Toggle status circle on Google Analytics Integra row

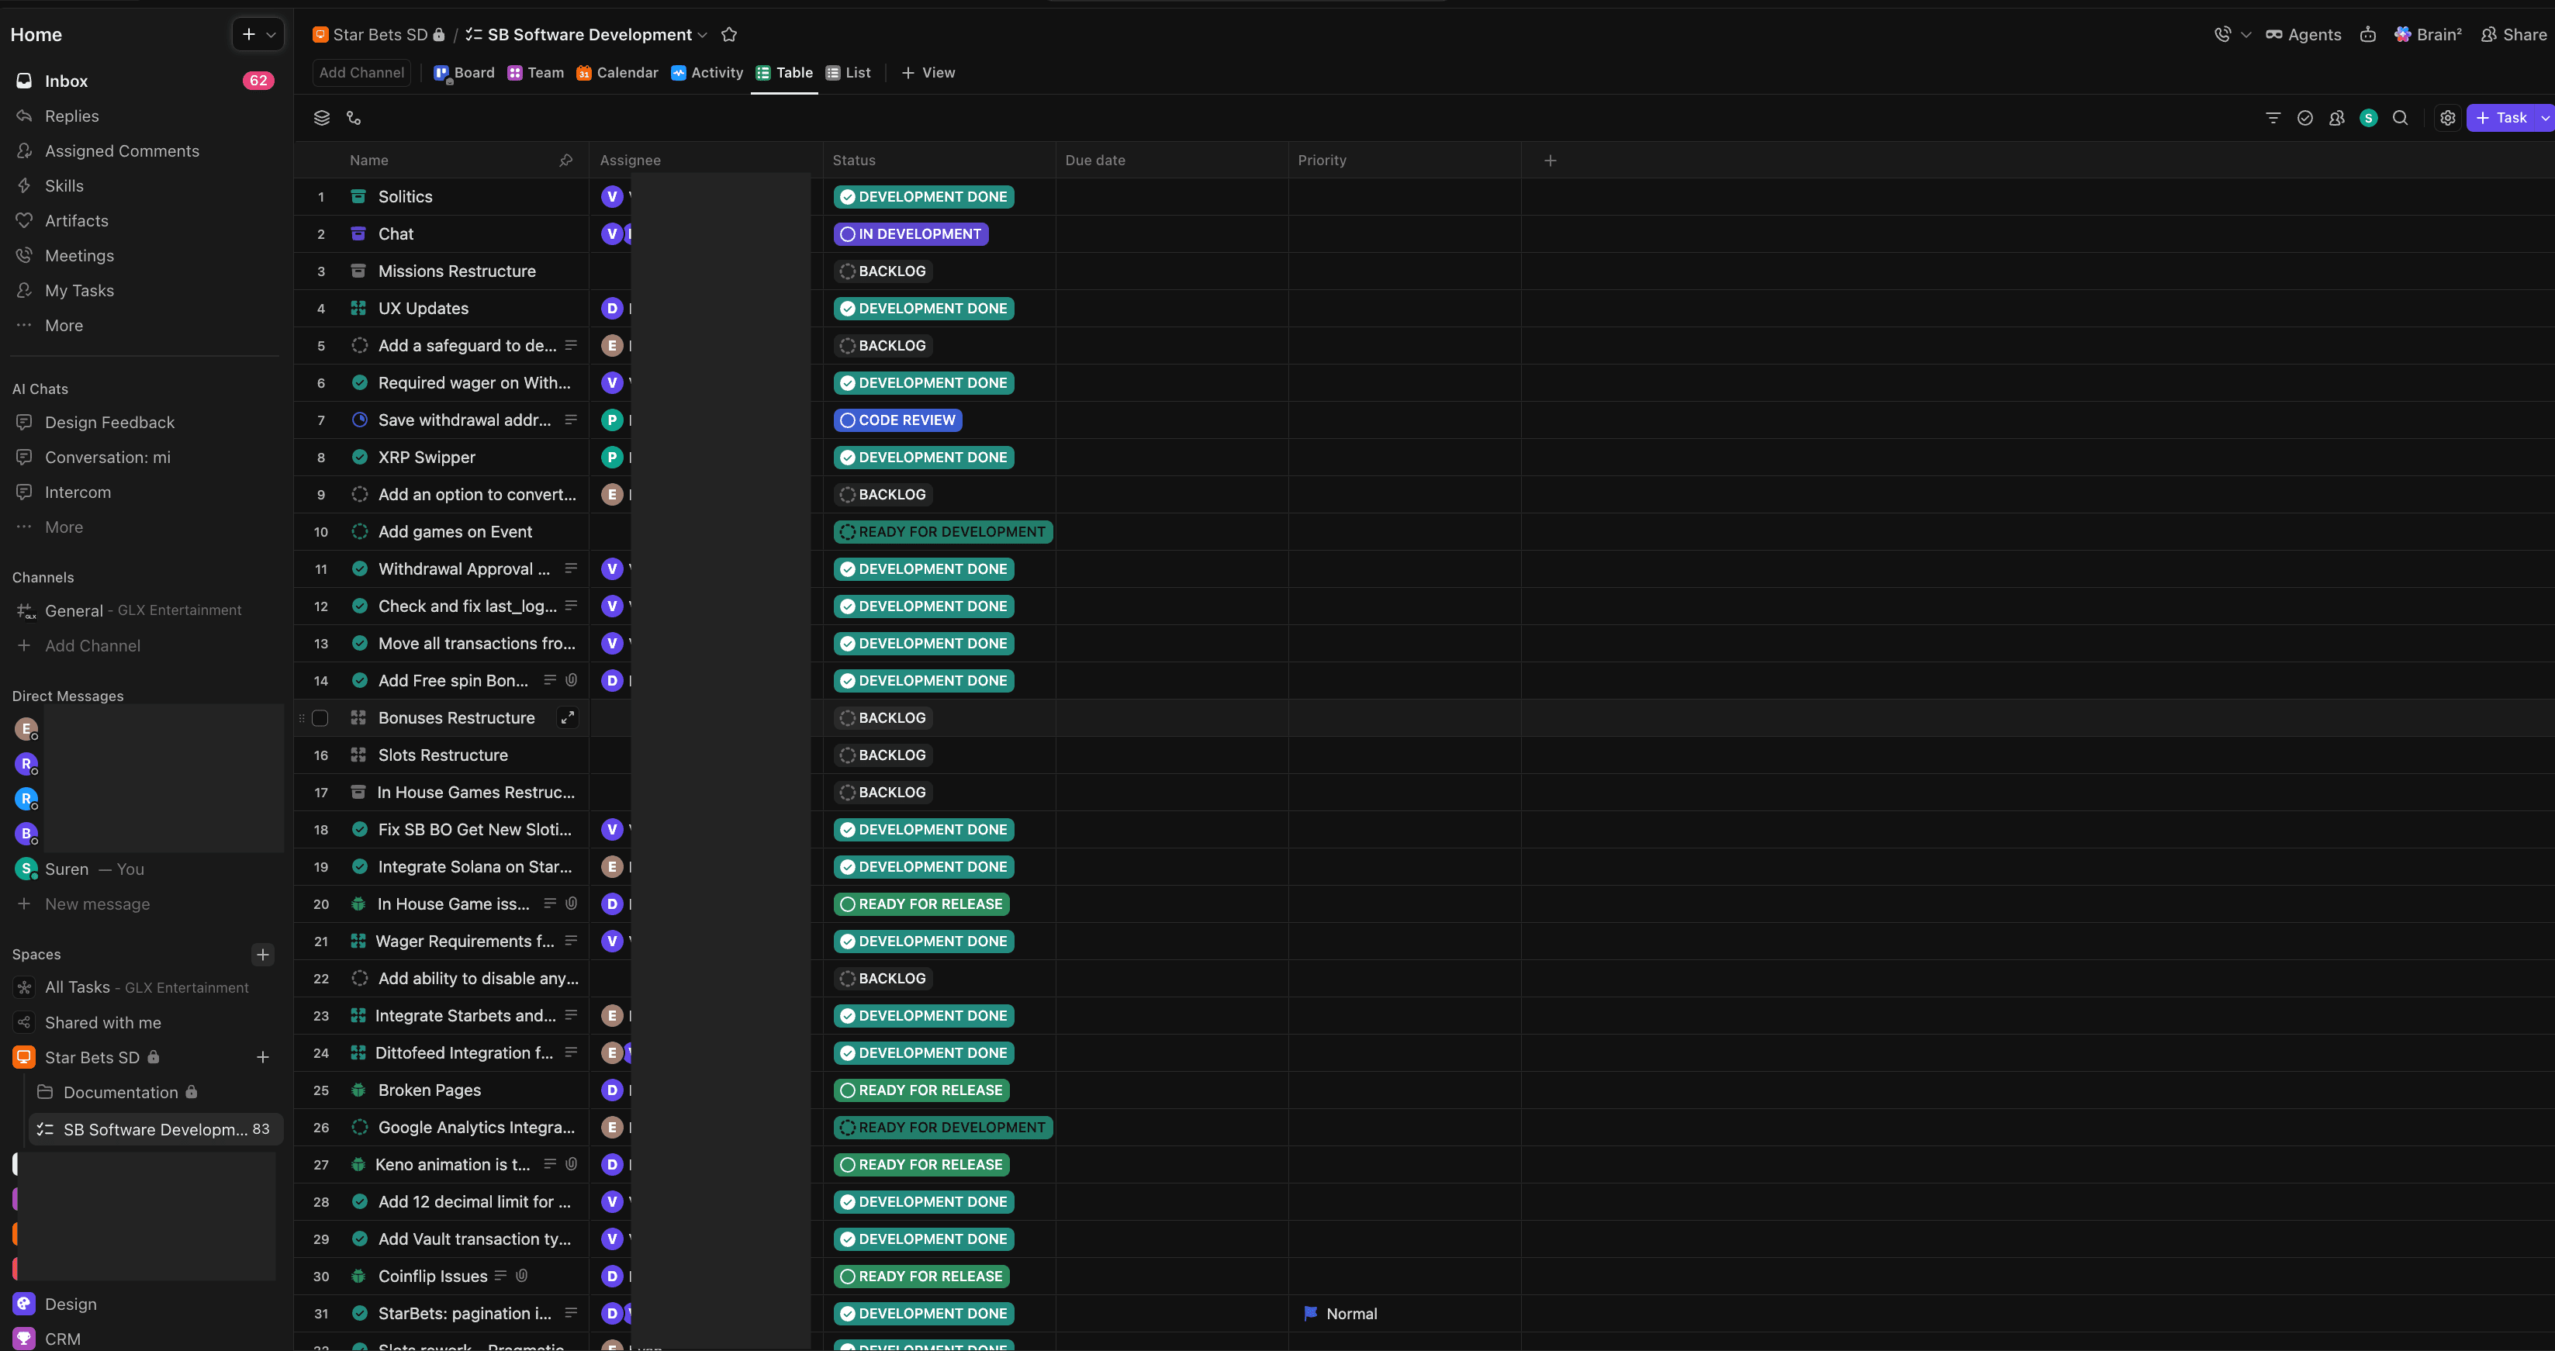click(x=360, y=1127)
